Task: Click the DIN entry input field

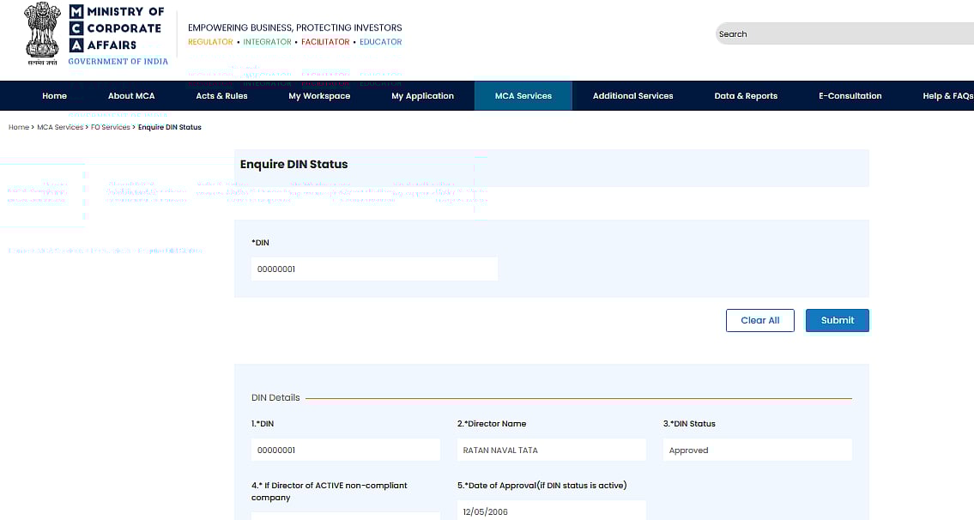Action: pos(374,269)
